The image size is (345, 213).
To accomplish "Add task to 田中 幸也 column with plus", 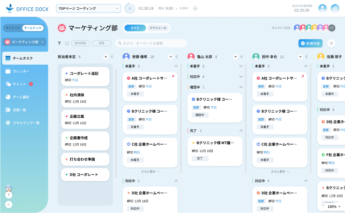I will tap(300, 57).
